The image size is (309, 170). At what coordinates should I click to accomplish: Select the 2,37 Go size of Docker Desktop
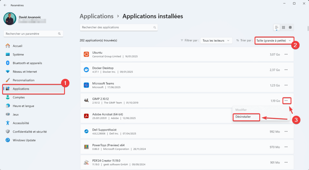click(x=275, y=70)
